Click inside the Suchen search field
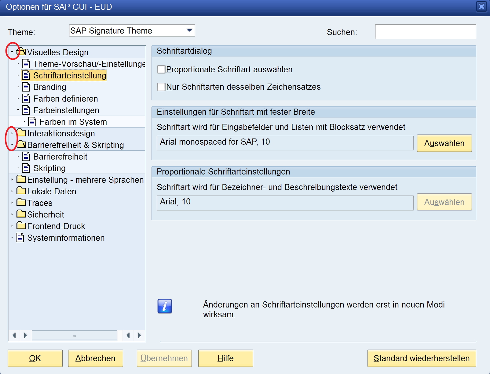Viewport: 490px width, 374px height. tap(426, 32)
